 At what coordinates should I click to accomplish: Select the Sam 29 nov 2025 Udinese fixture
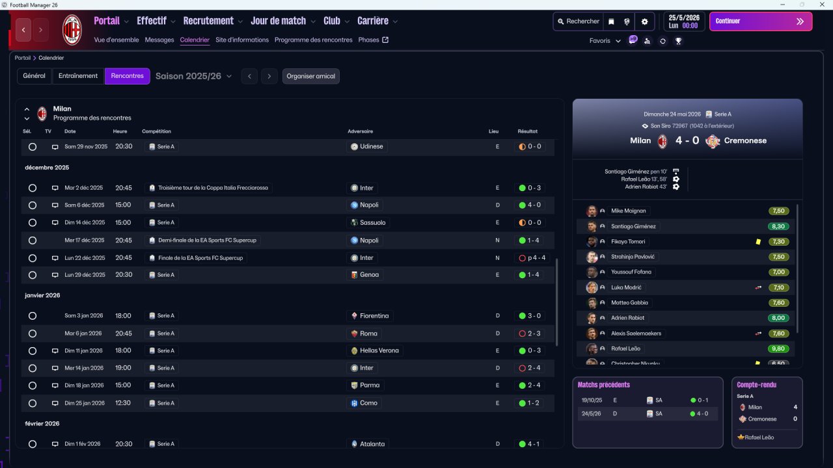tap(33, 147)
